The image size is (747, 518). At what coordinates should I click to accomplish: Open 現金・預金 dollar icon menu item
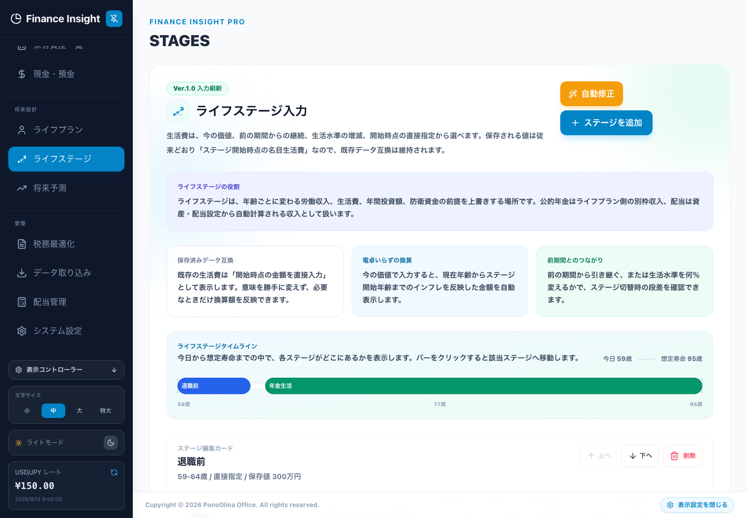pyautogui.click(x=66, y=74)
